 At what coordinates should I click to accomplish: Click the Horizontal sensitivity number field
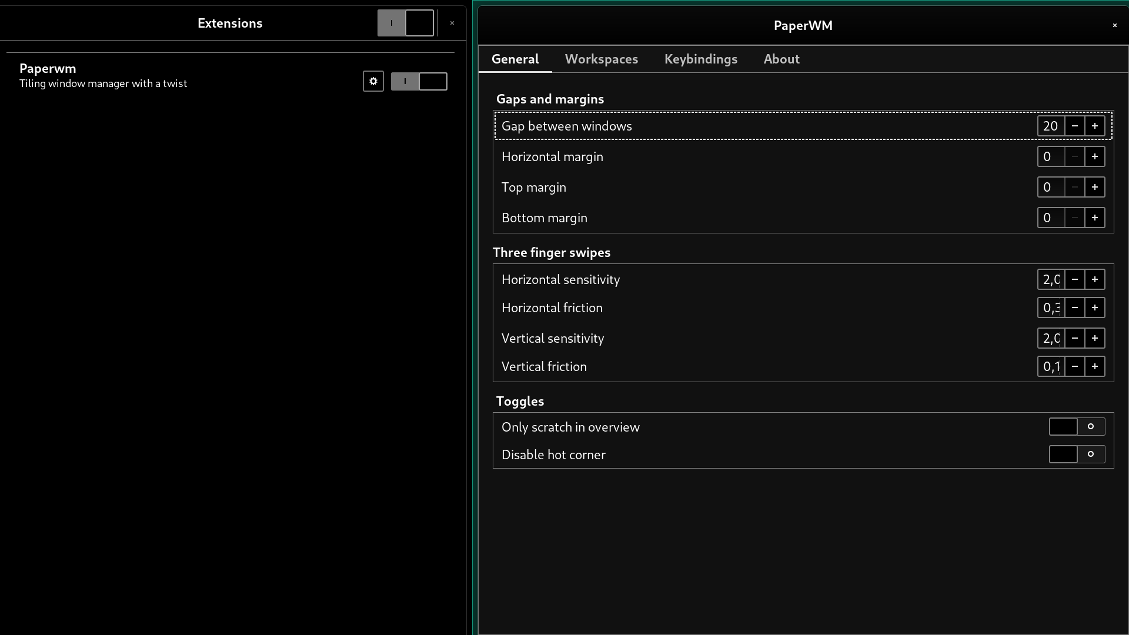(x=1051, y=279)
